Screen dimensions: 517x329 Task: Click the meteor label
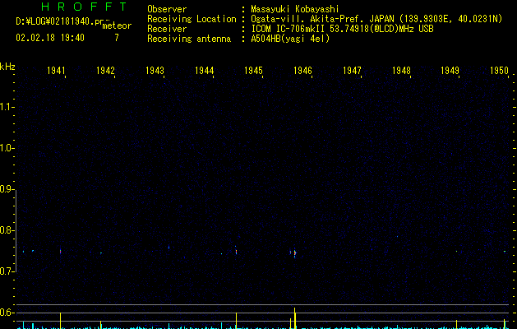(x=117, y=25)
